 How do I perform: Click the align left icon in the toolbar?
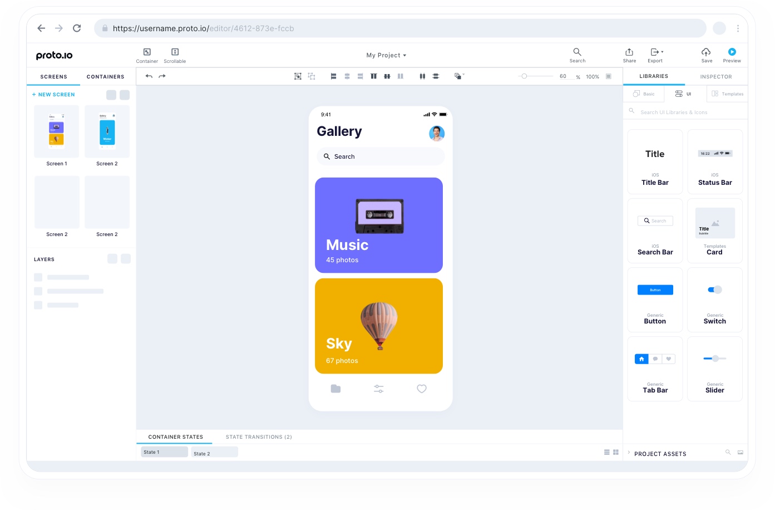tap(333, 76)
